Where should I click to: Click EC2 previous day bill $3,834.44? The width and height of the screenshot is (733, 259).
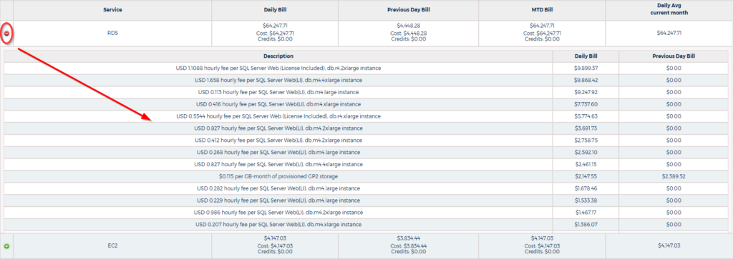point(408,238)
